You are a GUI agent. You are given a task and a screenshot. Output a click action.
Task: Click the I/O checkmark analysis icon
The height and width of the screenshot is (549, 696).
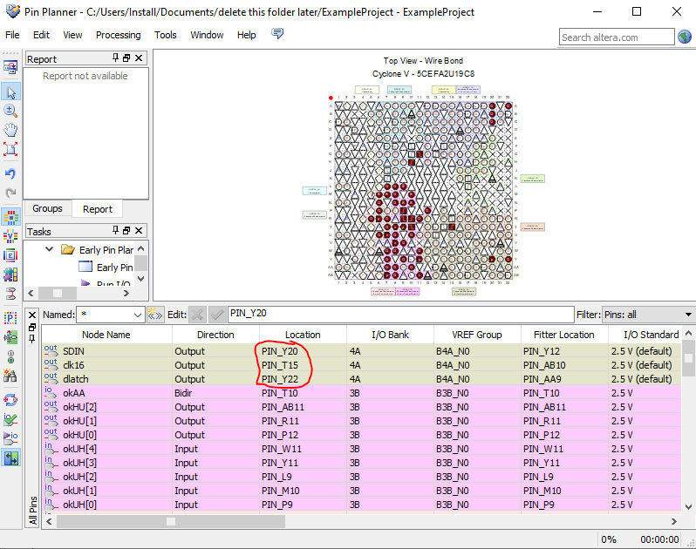pos(11,419)
